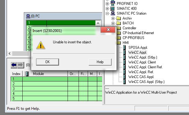Click the blue back arrow button
This screenshot has width=189, height=115.
pyautogui.click(x=14, y=65)
